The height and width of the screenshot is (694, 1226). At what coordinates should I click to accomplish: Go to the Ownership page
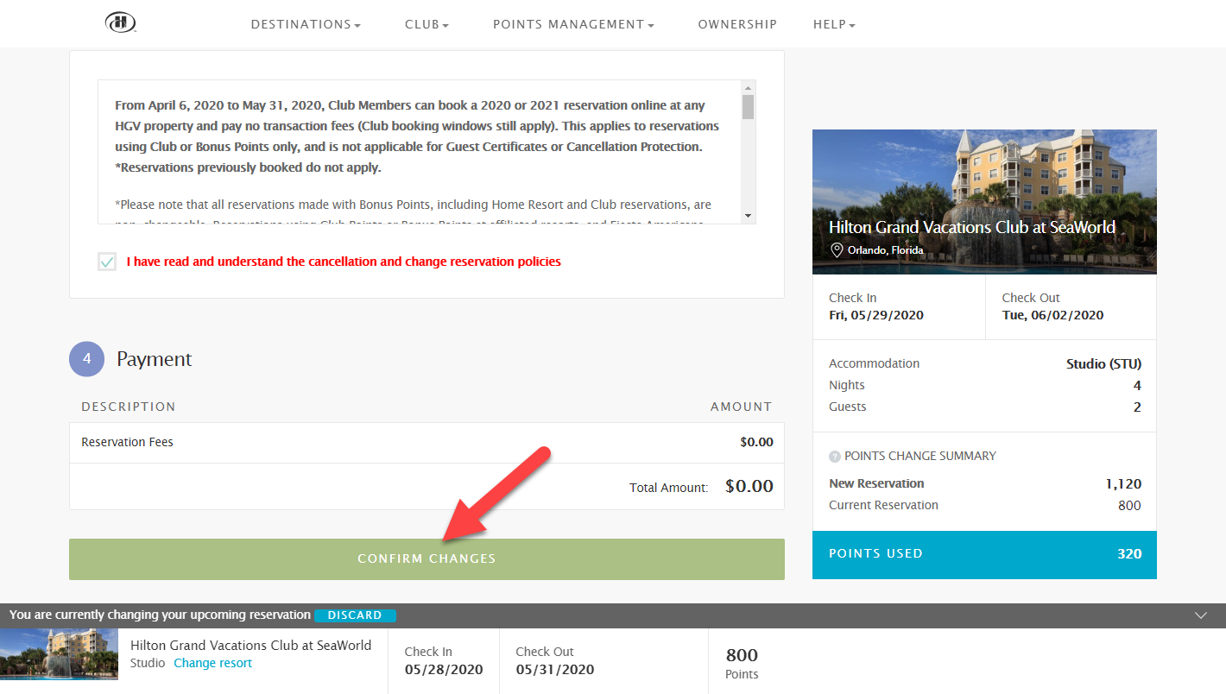(737, 24)
